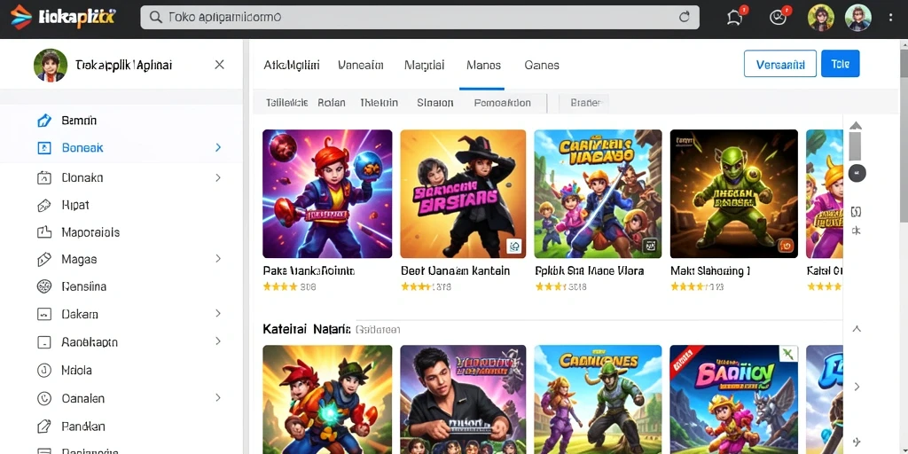Viewport: 908px width, 454px height.
Task: Click the Brader filter button
Action: [x=583, y=103]
